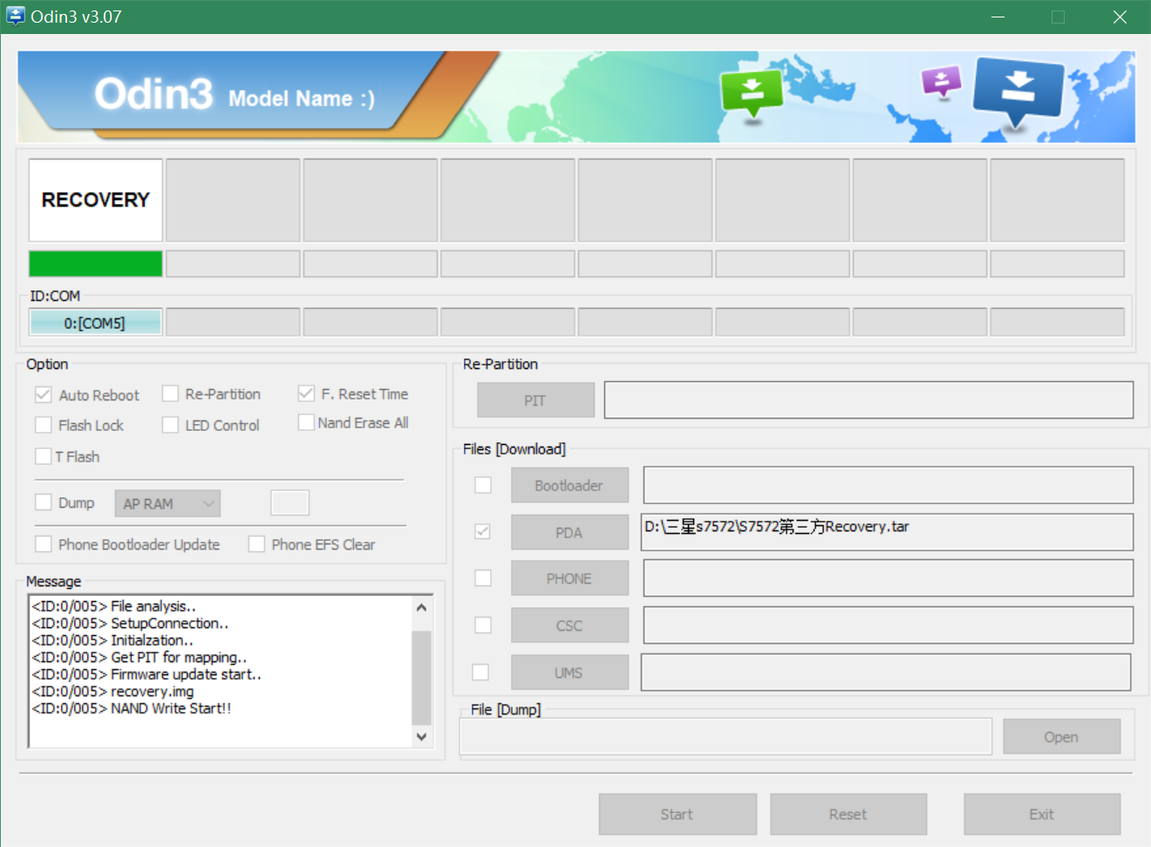Click the CSC file button
The height and width of the screenshot is (847, 1151).
coord(569,625)
